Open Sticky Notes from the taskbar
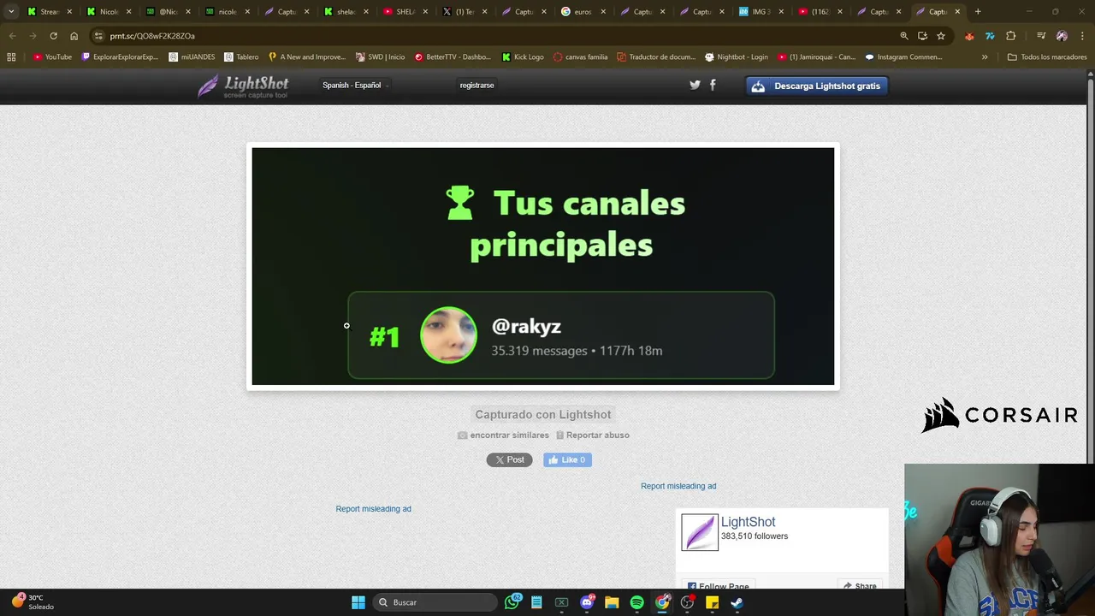The width and height of the screenshot is (1095, 616). tap(712, 602)
